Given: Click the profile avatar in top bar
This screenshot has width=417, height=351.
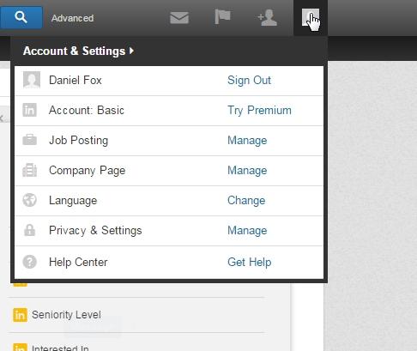Looking at the screenshot, I should [311, 17].
